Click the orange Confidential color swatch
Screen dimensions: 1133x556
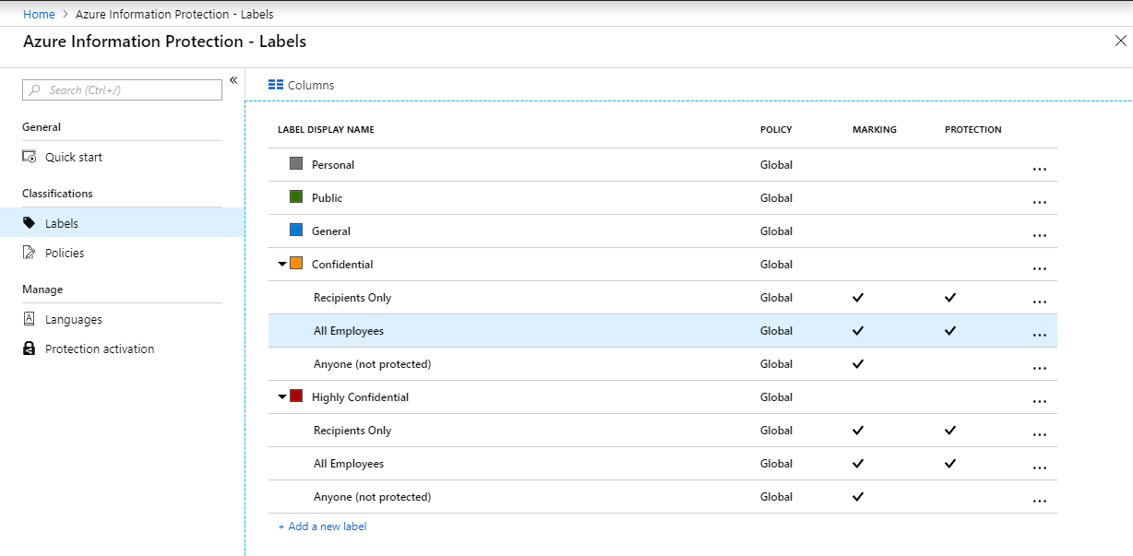[296, 263]
